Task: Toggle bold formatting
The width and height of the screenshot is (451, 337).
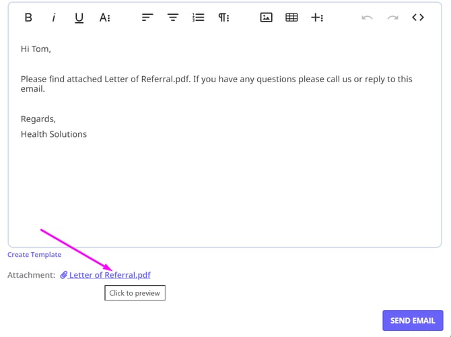Action: click(28, 18)
